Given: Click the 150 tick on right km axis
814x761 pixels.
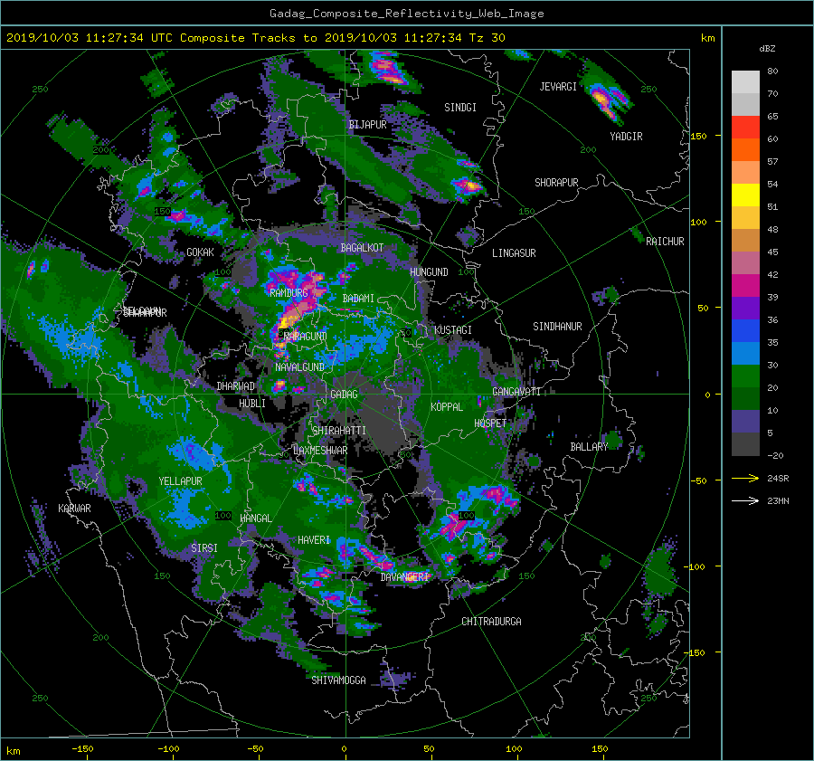Looking at the screenshot, I should pyautogui.click(x=698, y=136).
